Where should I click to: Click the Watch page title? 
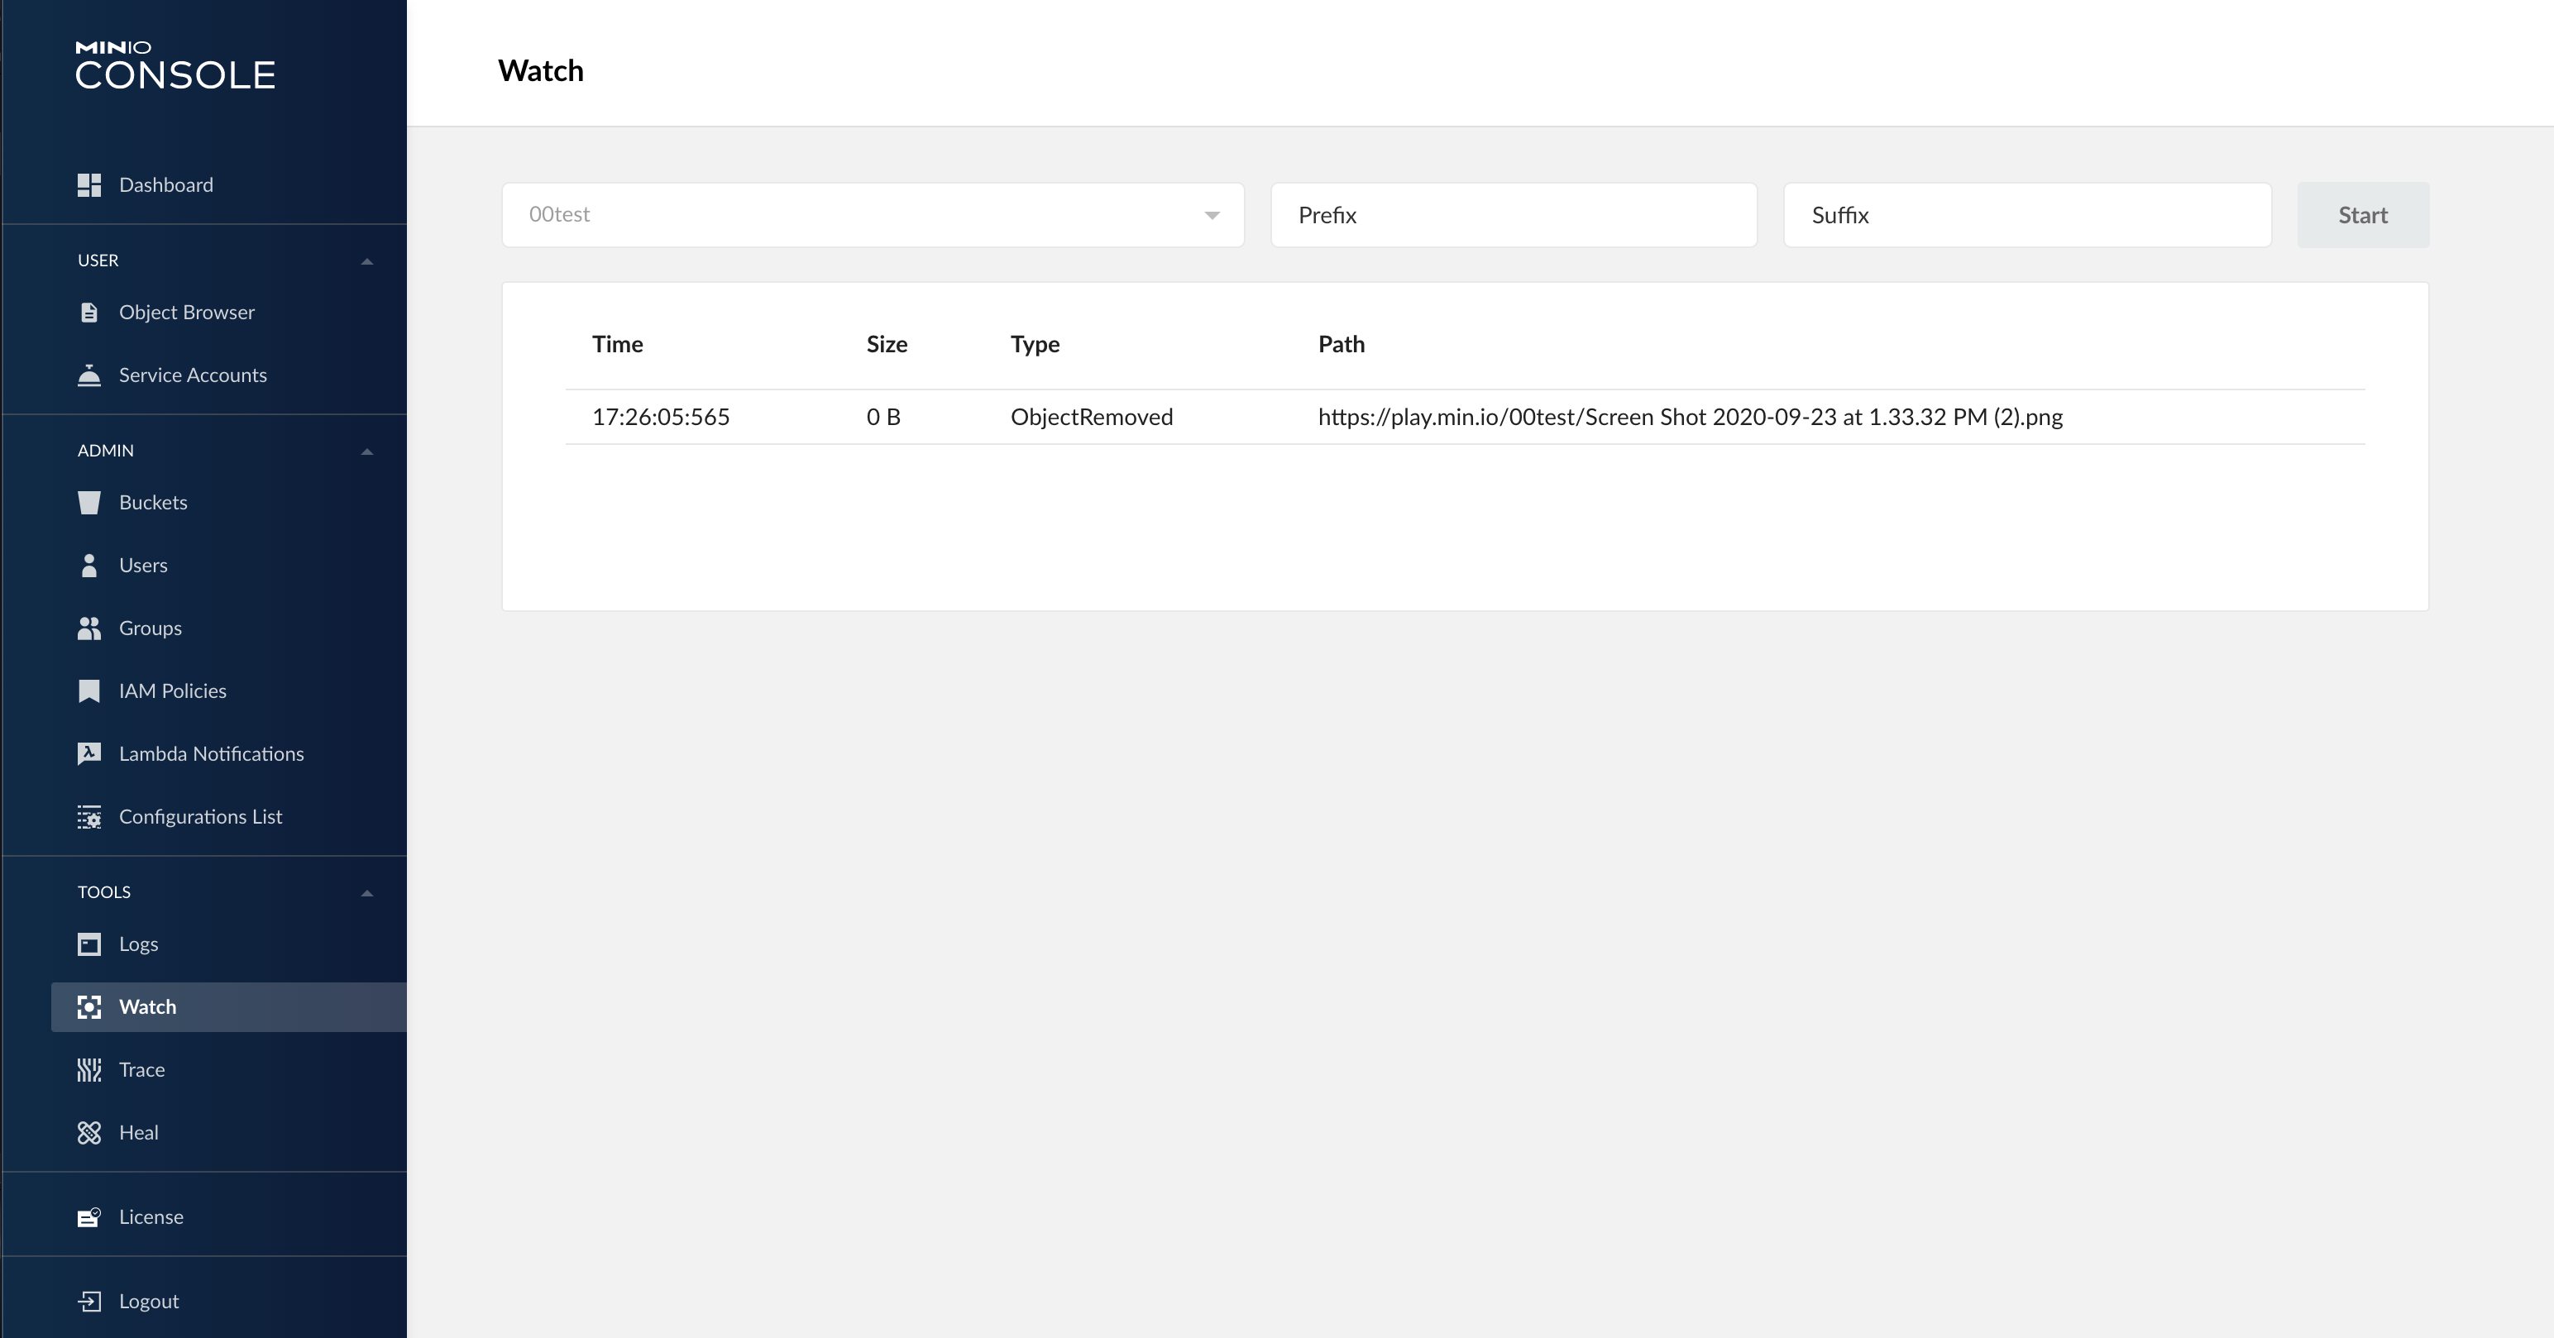[x=540, y=71]
